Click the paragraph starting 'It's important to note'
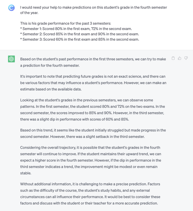 [93, 83]
